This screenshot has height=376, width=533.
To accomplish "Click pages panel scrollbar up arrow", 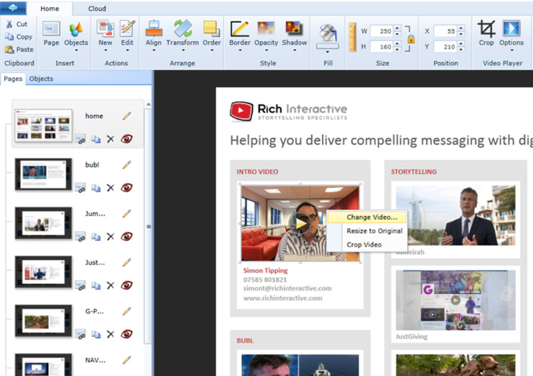I will click(148, 105).
